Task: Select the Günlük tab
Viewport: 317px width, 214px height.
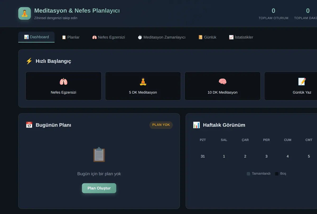Action: pos(207,37)
